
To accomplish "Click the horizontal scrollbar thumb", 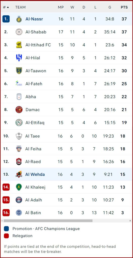I will [x=48, y=221].
